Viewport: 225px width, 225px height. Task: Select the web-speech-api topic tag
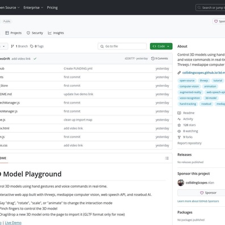click(x=215, y=92)
